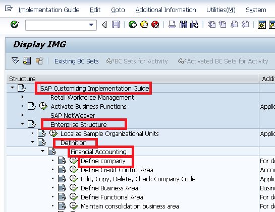
Task: Click the Create New Session icon
Action: point(262,25)
